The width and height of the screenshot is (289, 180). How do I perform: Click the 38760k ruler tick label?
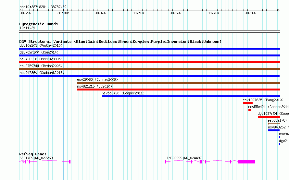(x=176, y=13)
